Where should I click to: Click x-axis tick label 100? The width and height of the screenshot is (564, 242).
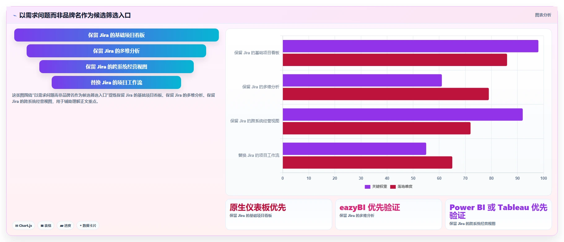click(x=544, y=178)
